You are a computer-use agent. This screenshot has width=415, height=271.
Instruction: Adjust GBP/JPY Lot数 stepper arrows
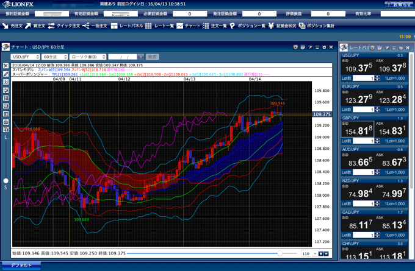pos(377,141)
